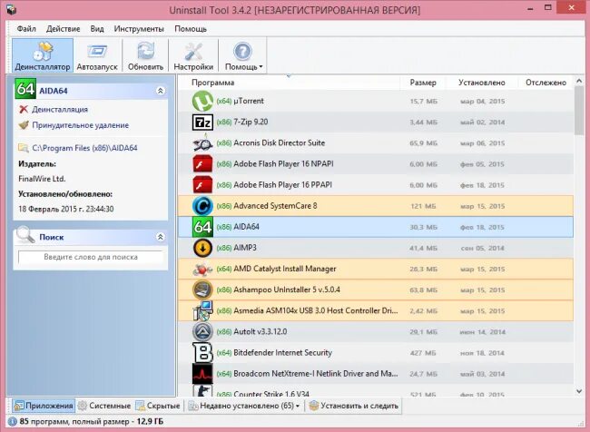Click the AIMP3 program icon
Viewport: 590px width, 432px height.
202,248
